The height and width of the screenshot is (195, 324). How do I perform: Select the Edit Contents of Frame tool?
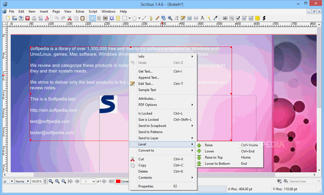pos(177,18)
